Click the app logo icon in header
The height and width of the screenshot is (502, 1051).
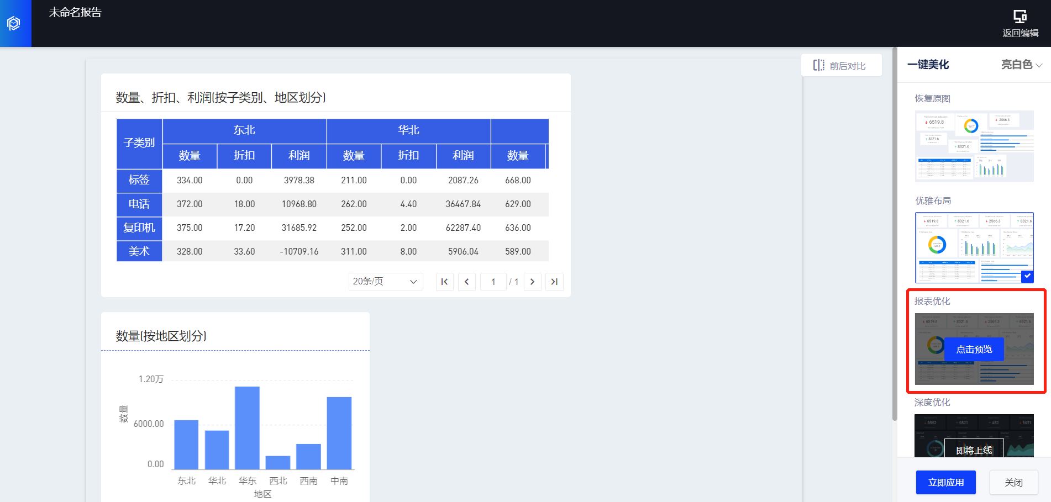click(x=14, y=23)
